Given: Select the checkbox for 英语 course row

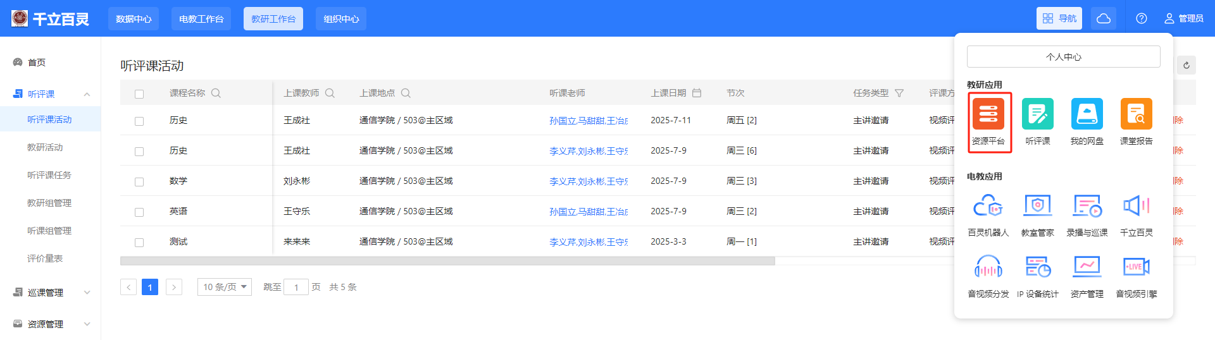Looking at the screenshot, I should pos(139,212).
